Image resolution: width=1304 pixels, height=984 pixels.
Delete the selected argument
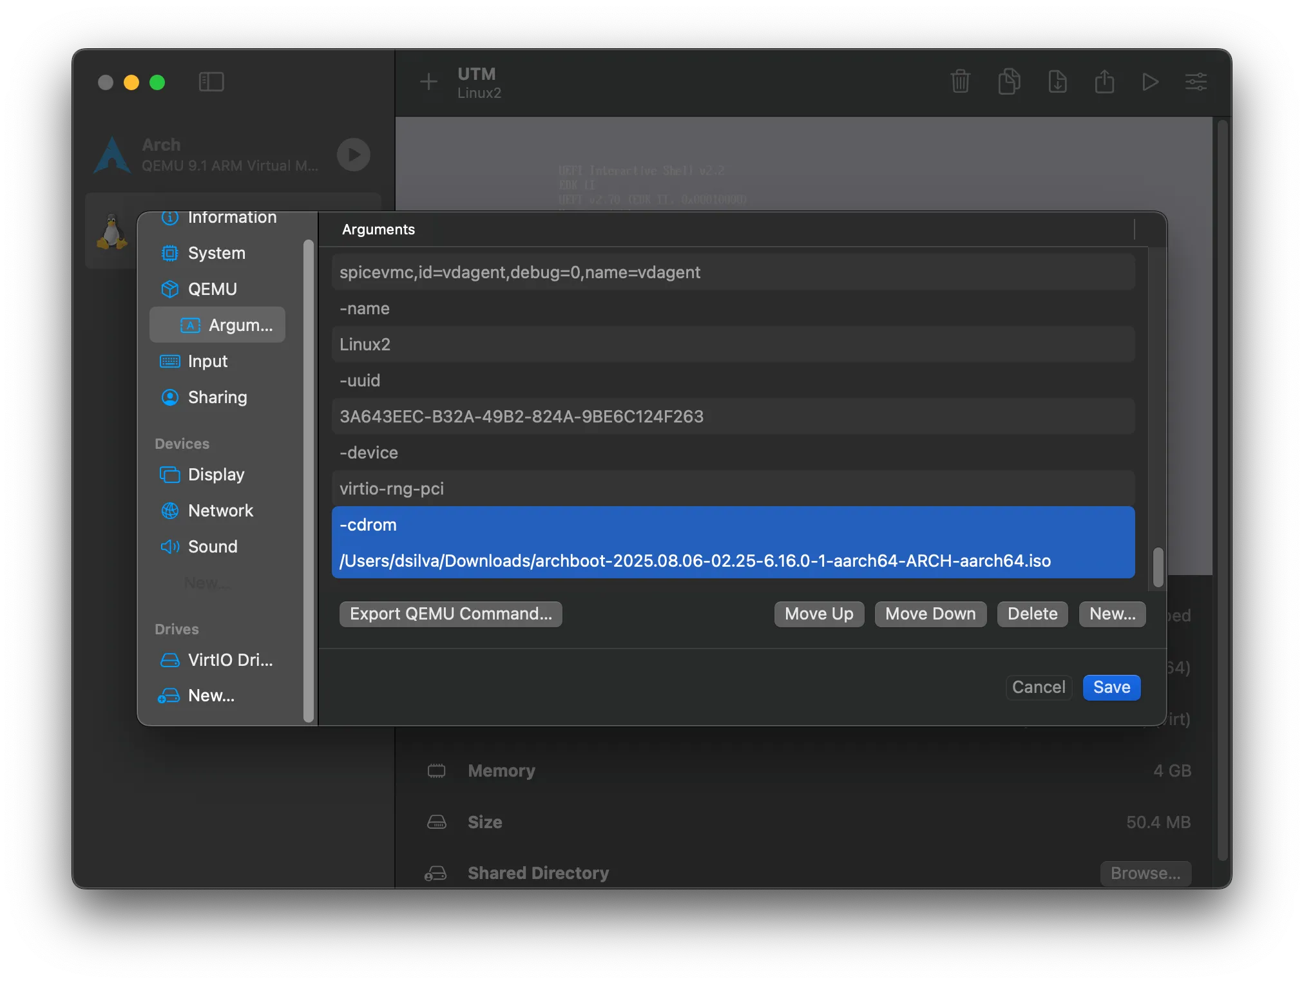[x=1032, y=614]
